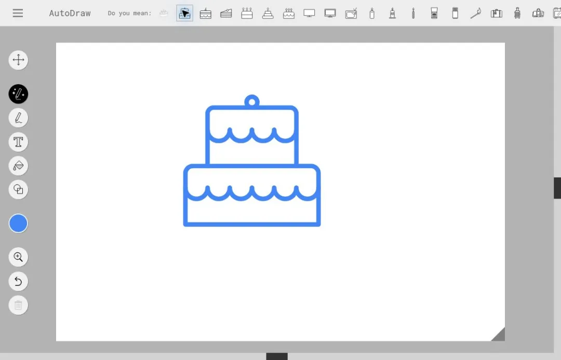The height and width of the screenshot is (360, 561).
Task: Choose the flat cake with three candles
Action: pyautogui.click(x=247, y=13)
